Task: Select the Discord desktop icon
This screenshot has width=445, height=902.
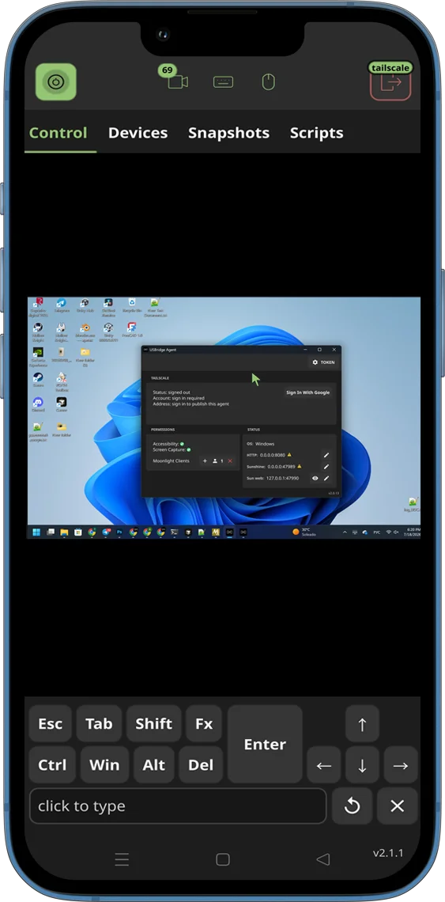Action: pyautogui.click(x=38, y=404)
